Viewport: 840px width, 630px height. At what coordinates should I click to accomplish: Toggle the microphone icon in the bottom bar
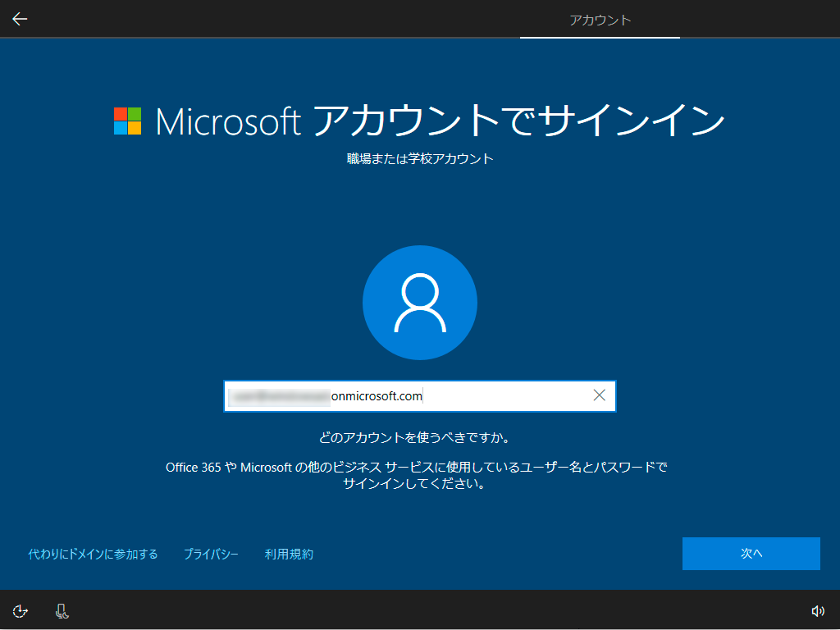point(62,610)
